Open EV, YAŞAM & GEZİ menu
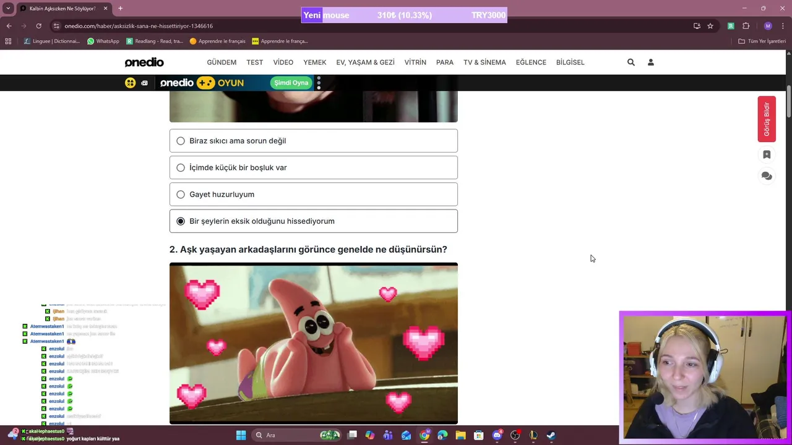792x445 pixels. 365,62
